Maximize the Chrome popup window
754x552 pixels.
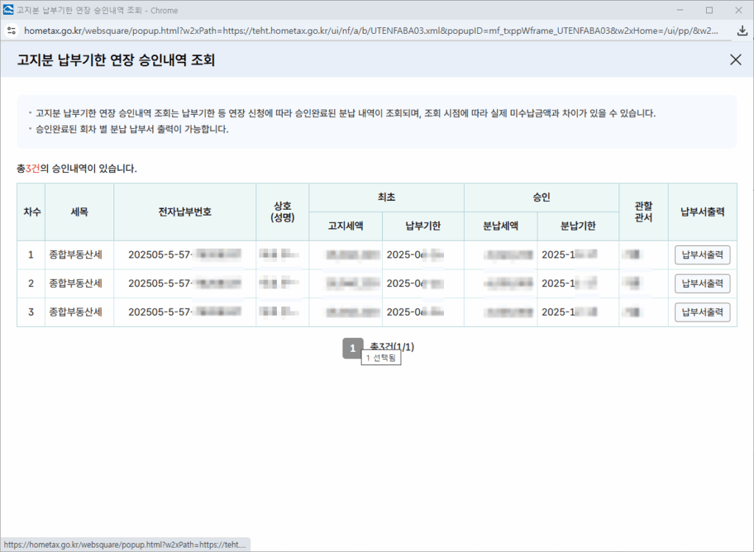click(709, 10)
